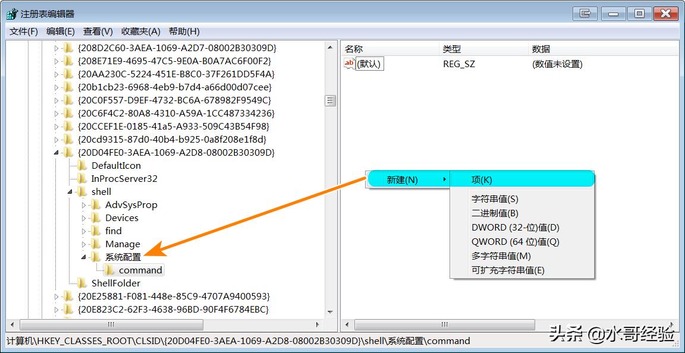
Task: Click the Manage key's folder icon
Action: click(x=96, y=244)
